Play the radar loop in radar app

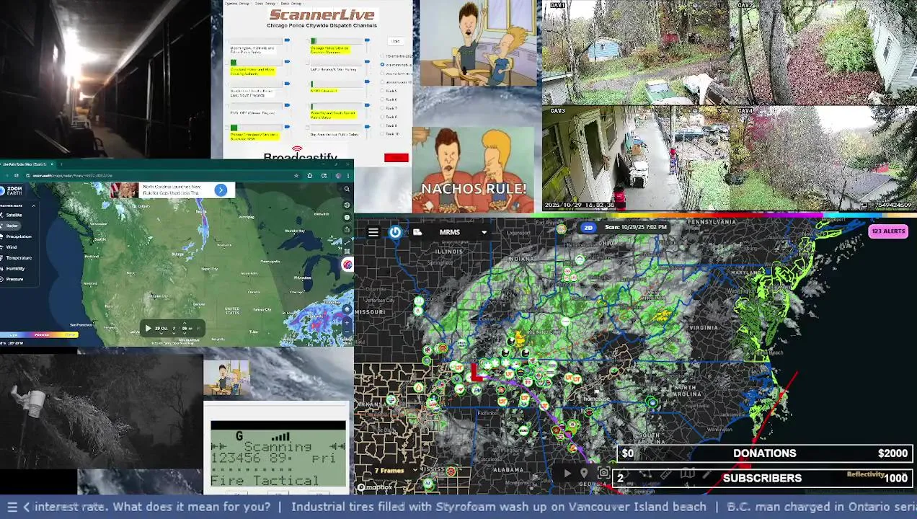[x=567, y=473]
